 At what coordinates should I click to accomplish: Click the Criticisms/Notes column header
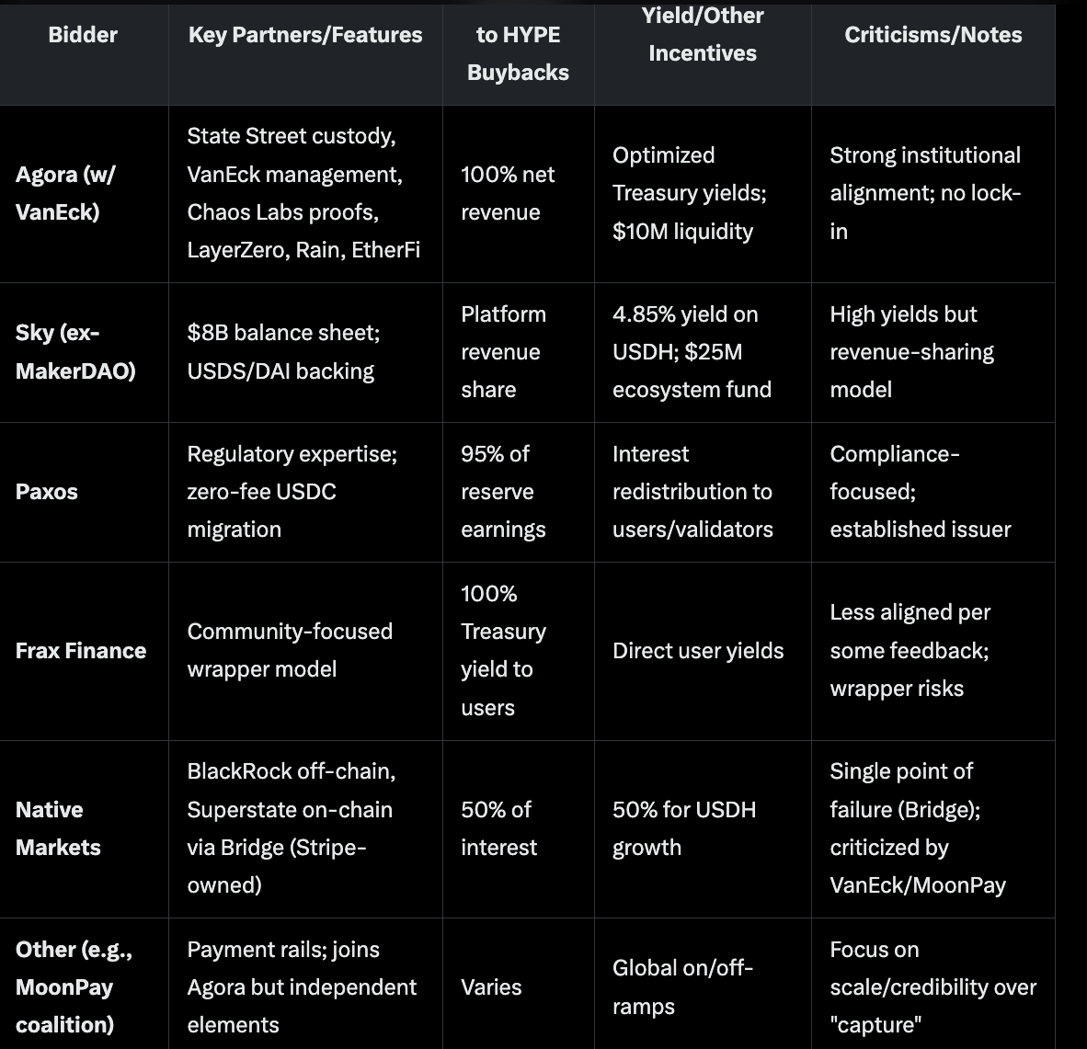pyautogui.click(x=933, y=35)
